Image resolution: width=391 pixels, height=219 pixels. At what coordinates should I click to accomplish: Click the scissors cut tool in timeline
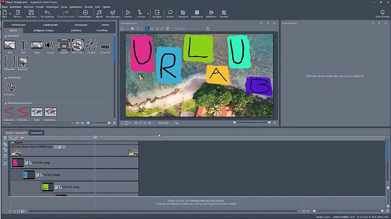pyautogui.click(x=16, y=138)
